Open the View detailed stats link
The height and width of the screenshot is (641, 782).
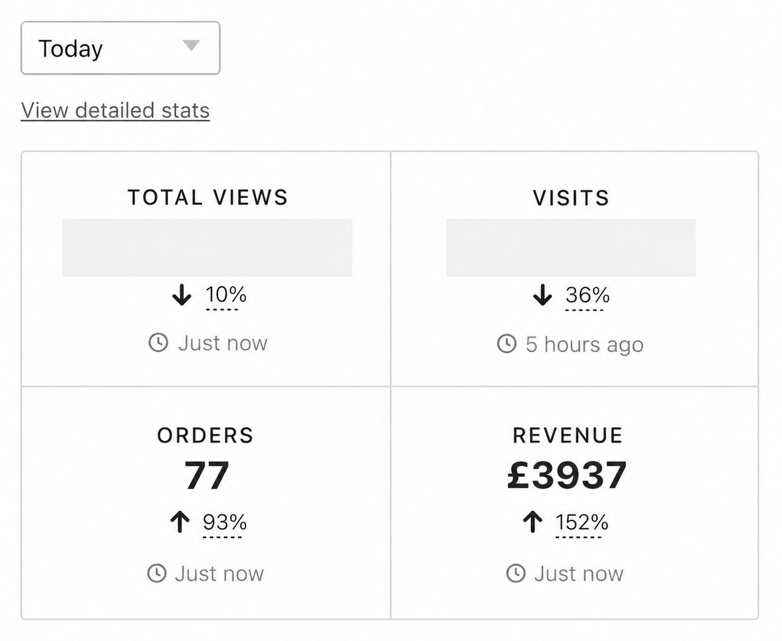(x=115, y=110)
